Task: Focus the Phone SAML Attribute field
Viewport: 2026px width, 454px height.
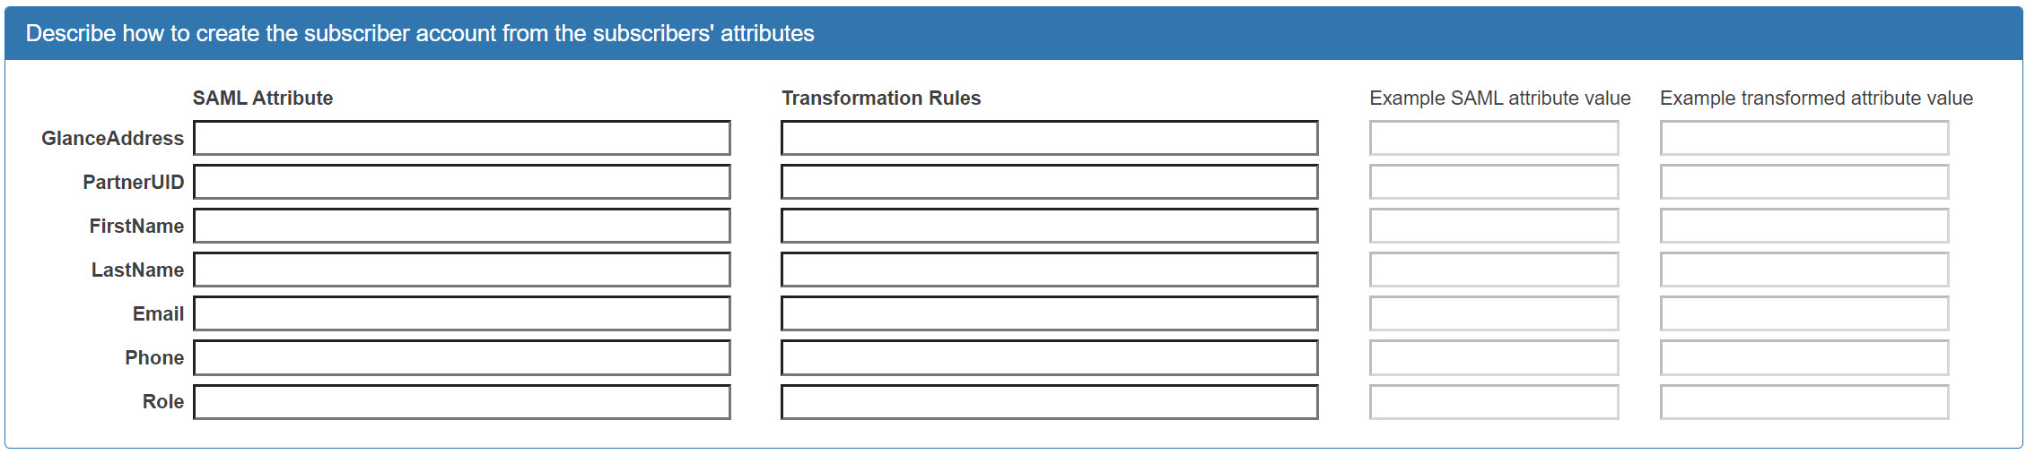Action: coord(461,357)
